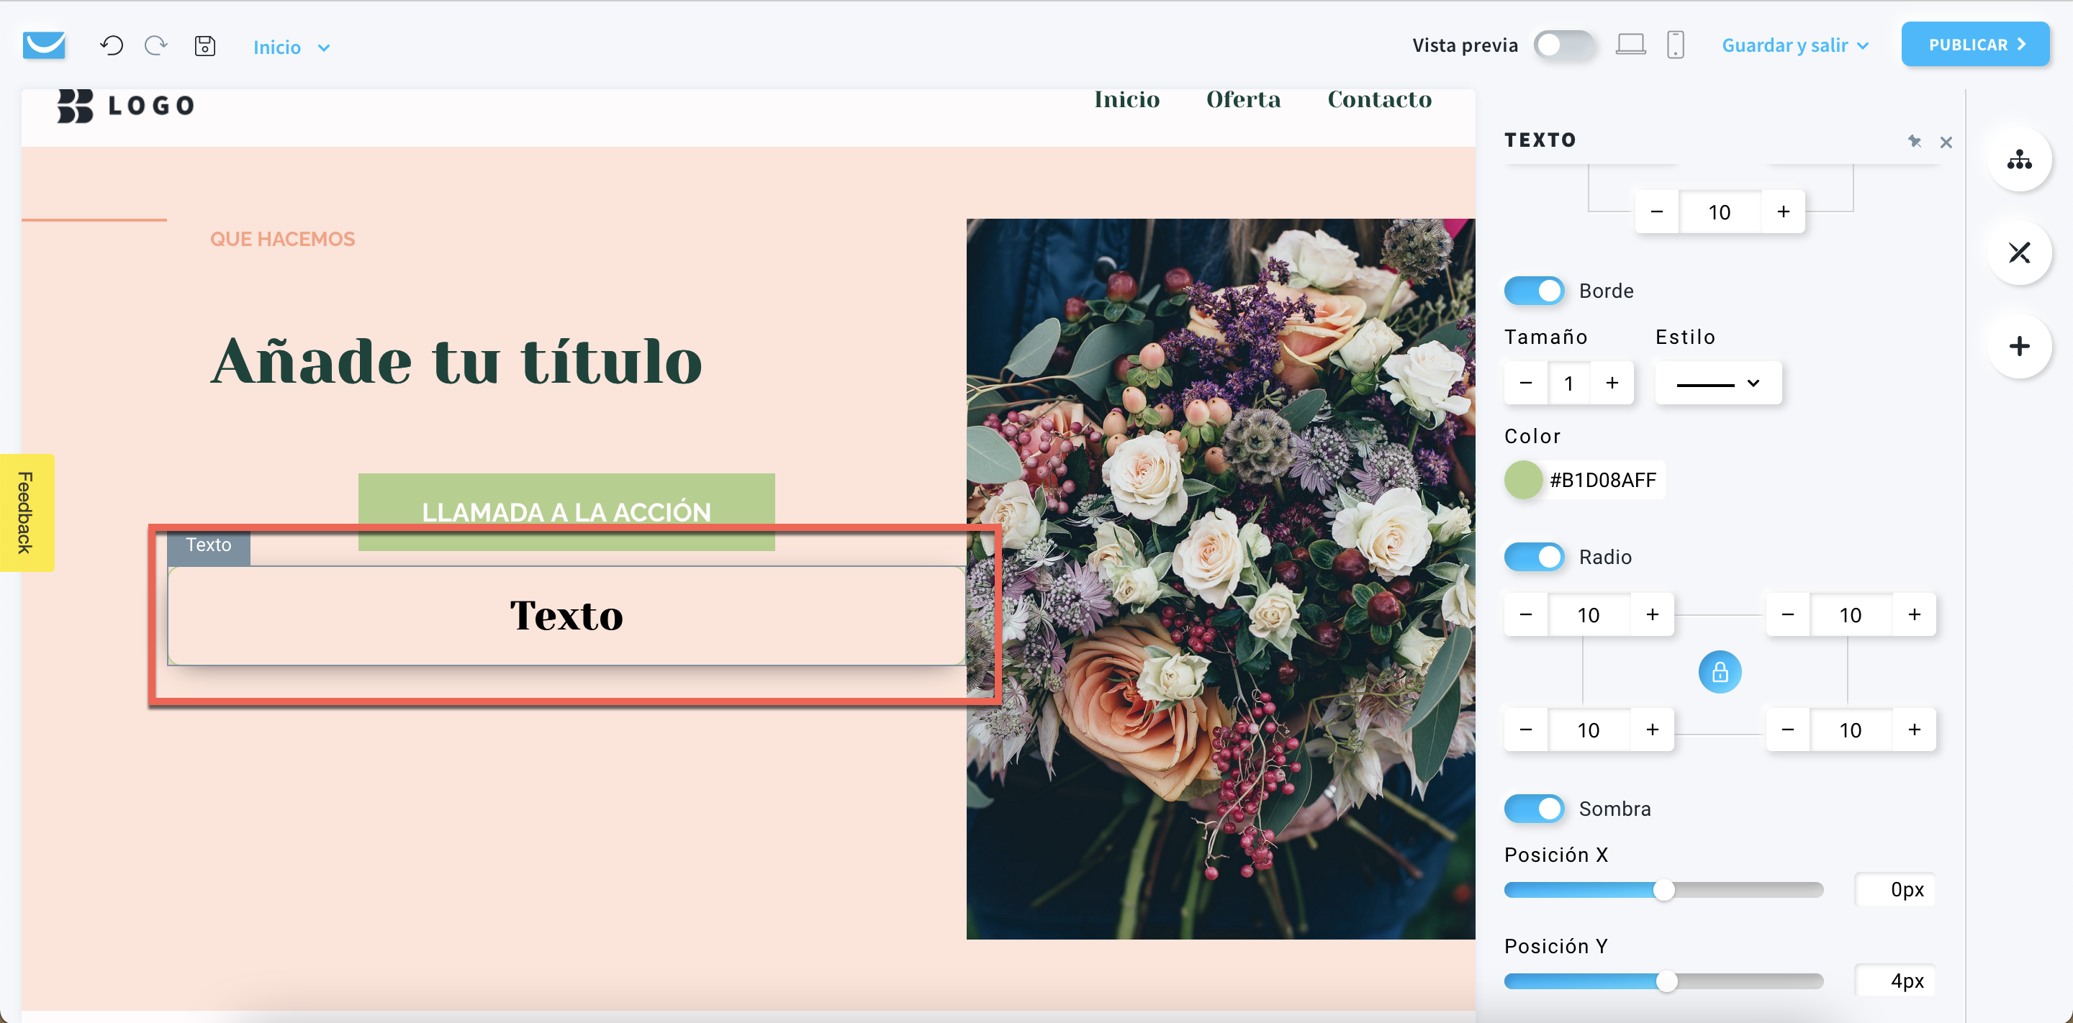Close the Texto settings panel

tap(1946, 142)
